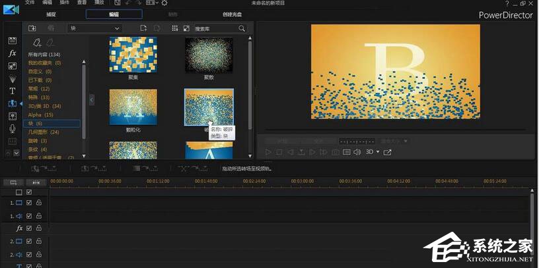Screen dimensions: 539x268
Task: Open the Title room (T icon)
Action: pos(12,91)
